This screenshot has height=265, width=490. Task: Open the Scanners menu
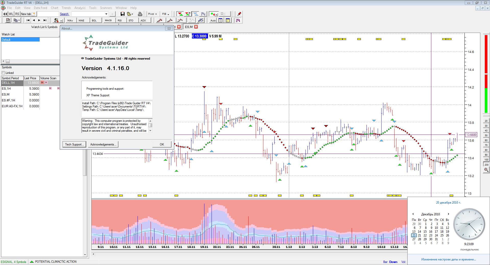click(x=106, y=8)
